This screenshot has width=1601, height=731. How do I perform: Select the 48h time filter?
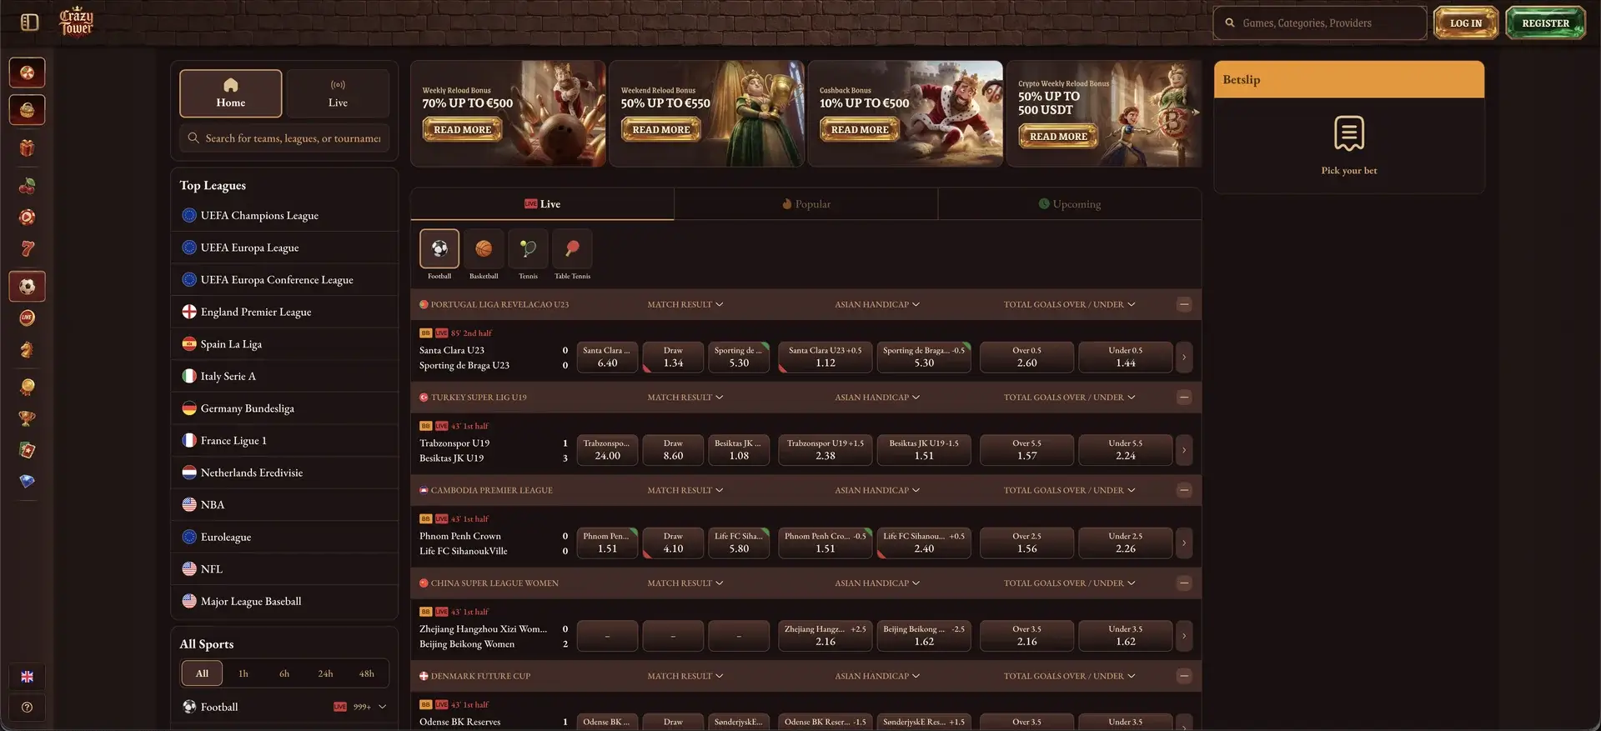coord(367,673)
